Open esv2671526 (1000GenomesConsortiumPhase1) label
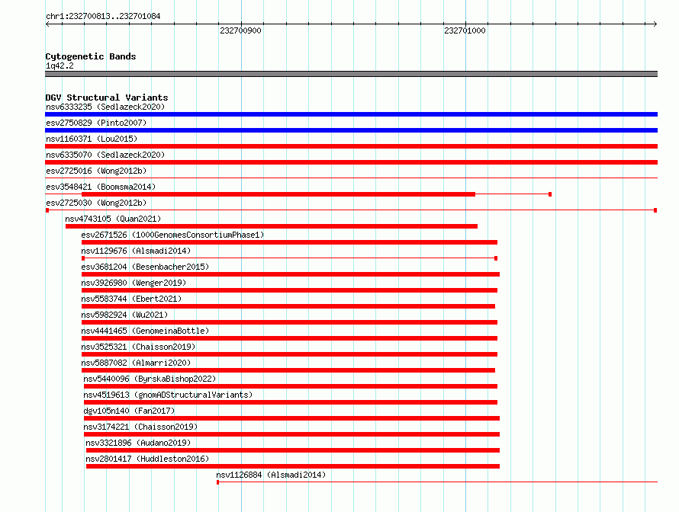The height and width of the screenshot is (512, 679). tap(172, 235)
